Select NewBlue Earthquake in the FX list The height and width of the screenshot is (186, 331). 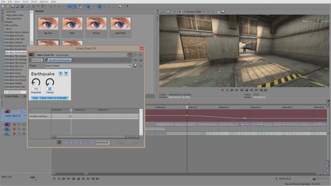tap(16, 53)
